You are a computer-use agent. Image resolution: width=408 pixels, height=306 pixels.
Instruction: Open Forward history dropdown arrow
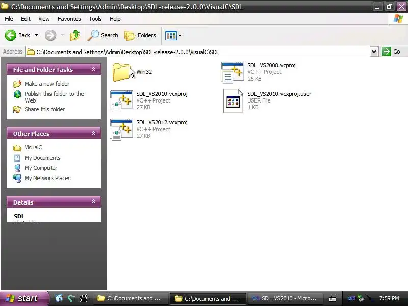pyautogui.click(x=63, y=35)
